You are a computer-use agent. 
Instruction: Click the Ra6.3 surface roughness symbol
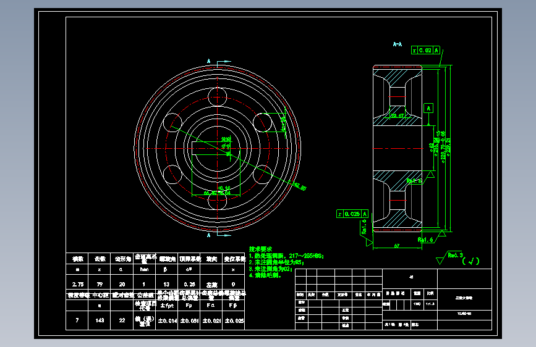450,257
